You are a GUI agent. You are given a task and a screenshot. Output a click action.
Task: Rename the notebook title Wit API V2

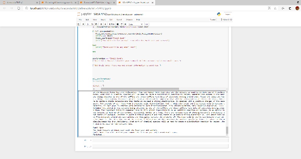[x=100, y=14]
